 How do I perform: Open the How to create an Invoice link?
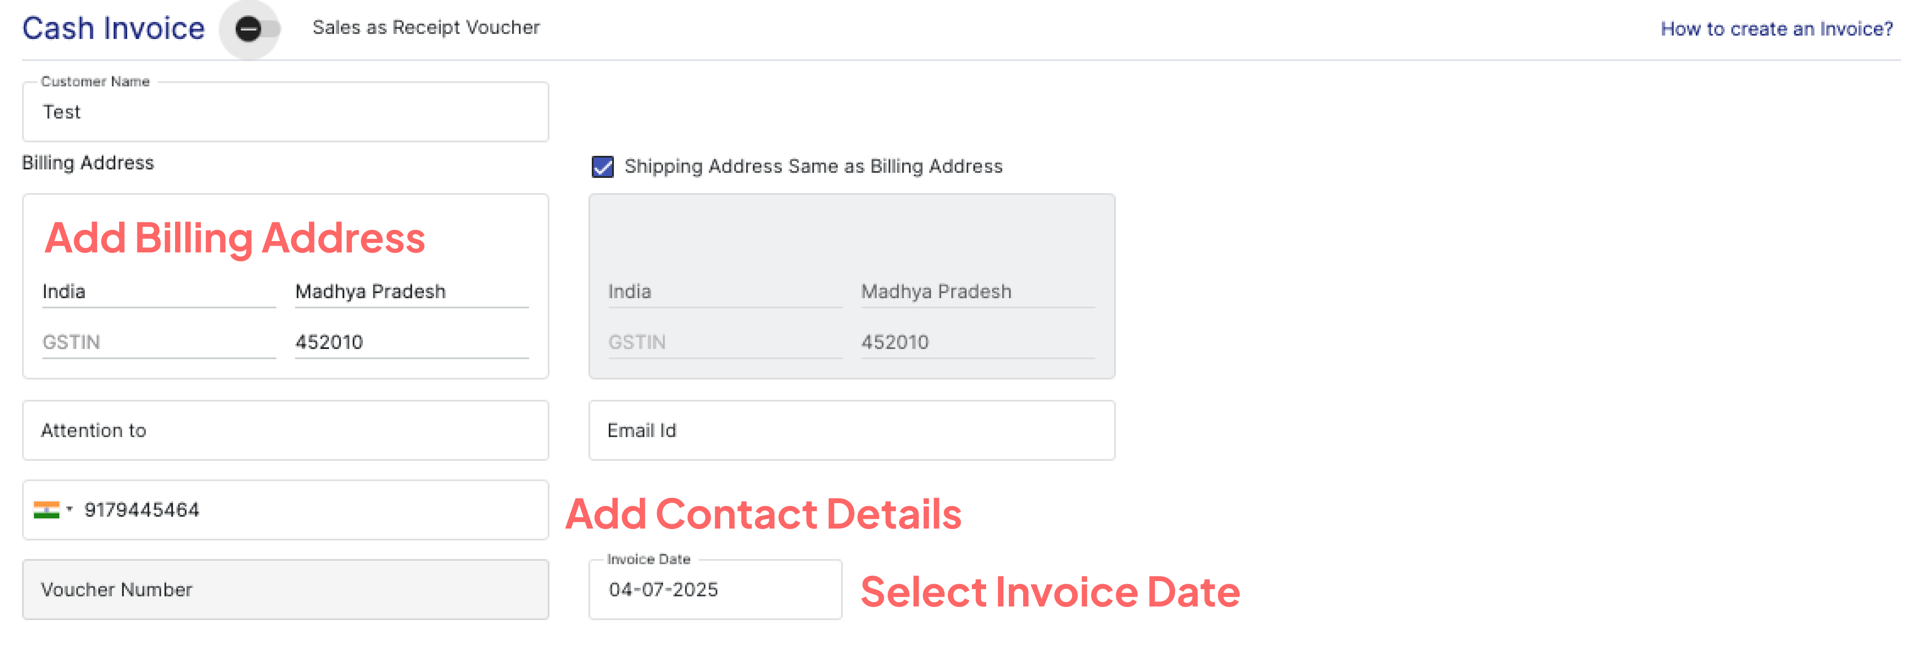click(1776, 29)
